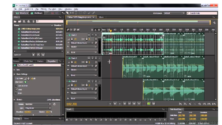Open the Effects menu
Screen dimensions: 222x125
[43, 9]
